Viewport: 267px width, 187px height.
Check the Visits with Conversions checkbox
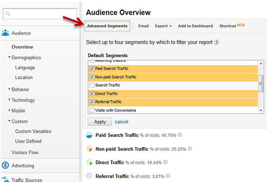point(92,110)
